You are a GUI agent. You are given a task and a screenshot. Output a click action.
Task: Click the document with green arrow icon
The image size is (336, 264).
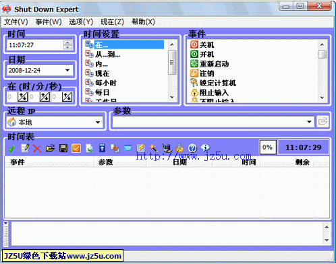(x=89, y=148)
